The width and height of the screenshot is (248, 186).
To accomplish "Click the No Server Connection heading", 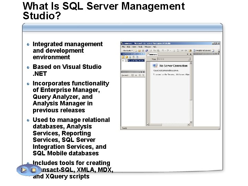I will point(174,66).
